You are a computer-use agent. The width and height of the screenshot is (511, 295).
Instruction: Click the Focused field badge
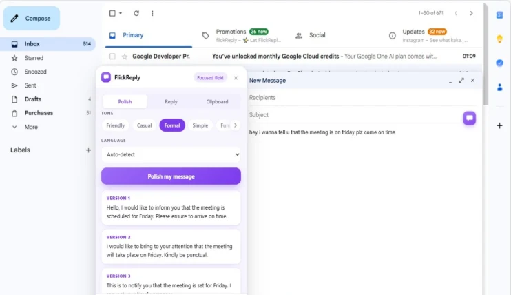(x=210, y=78)
